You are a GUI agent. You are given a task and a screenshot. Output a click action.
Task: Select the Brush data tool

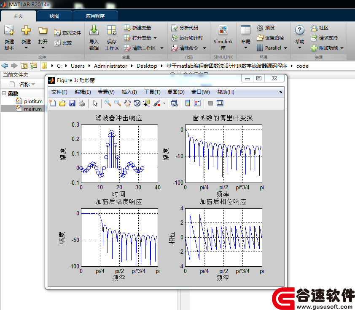pos(157,103)
